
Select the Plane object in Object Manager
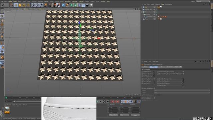(x=146, y=19)
